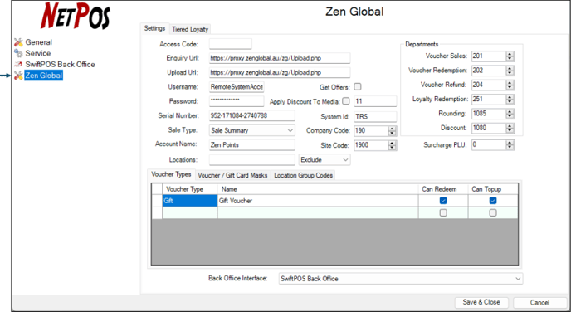Select Zen Global tree entry
The width and height of the screenshot is (571, 312).
pos(44,76)
